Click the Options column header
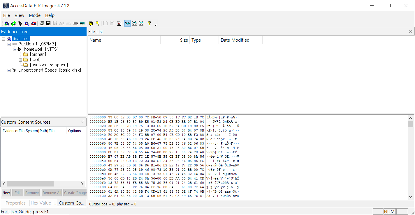The height and width of the screenshot is (215, 415). [x=76, y=131]
